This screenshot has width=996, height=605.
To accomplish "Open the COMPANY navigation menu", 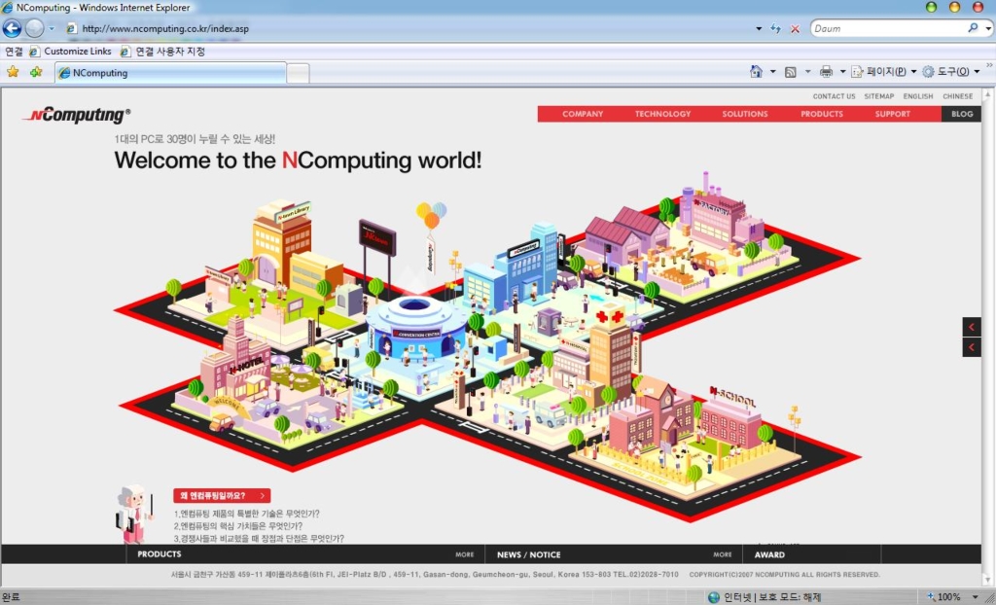I will click(583, 114).
